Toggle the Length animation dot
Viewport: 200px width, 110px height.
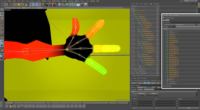pyautogui.click(x=132, y=90)
